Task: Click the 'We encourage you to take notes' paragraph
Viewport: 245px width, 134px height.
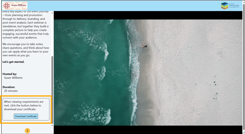Action: click(x=26, y=50)
